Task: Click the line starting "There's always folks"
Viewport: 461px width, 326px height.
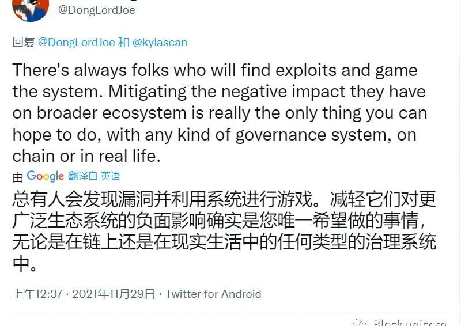Action: (x=214, y=70)
